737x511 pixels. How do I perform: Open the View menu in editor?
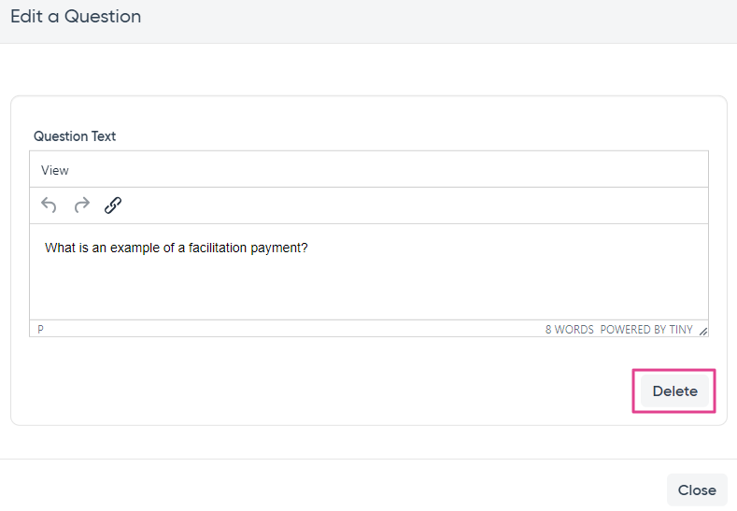coord(54,170)
